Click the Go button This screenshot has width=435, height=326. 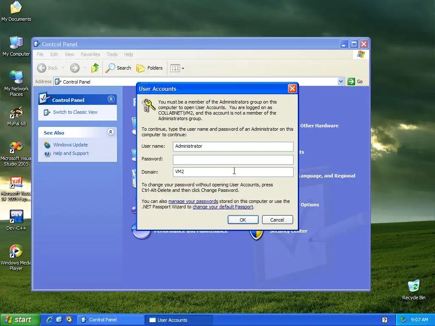coord(355,81)
